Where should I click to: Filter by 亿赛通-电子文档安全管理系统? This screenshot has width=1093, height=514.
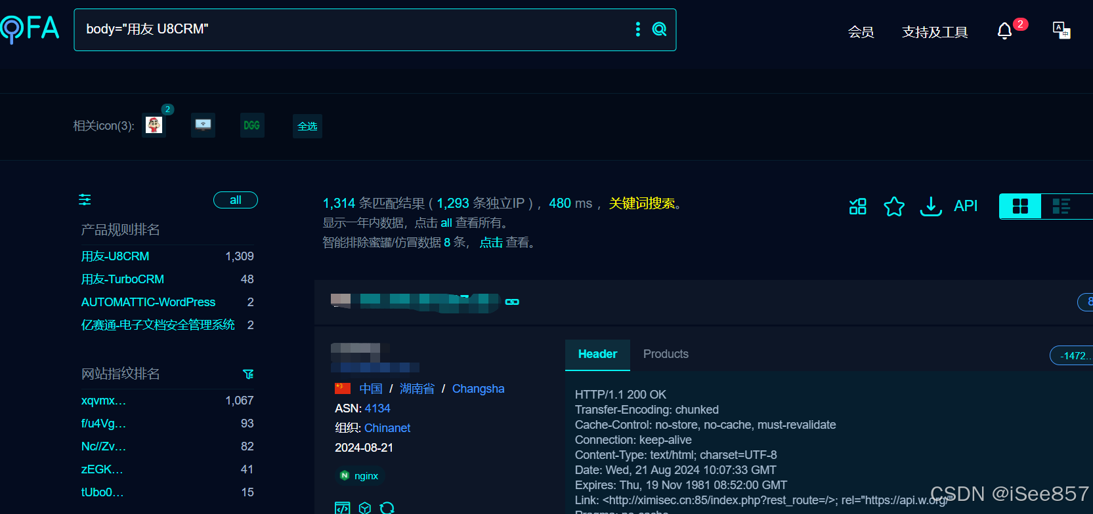click(158, 325)
